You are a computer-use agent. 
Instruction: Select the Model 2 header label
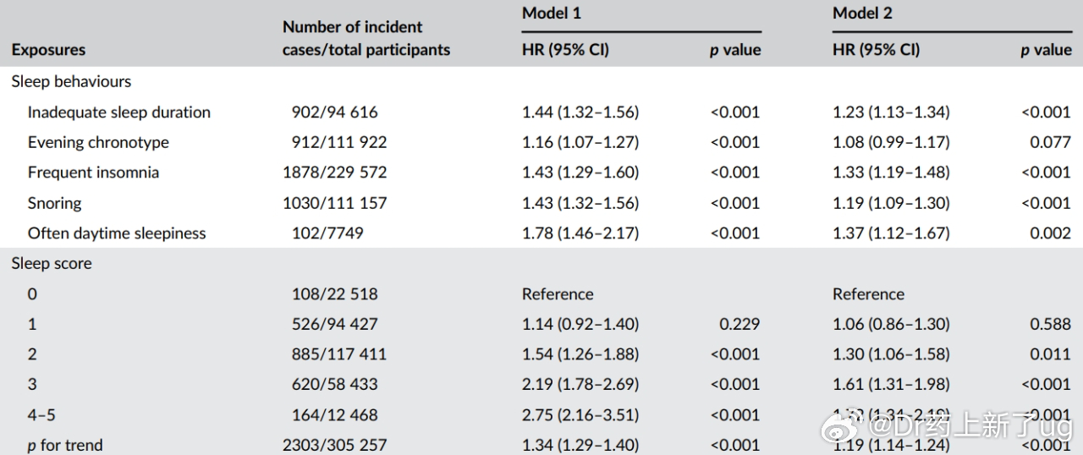tap(861, 13)
